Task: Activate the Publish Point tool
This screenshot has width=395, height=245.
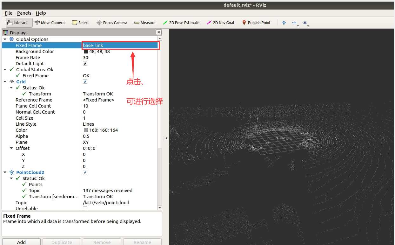Action: [256, 23]
